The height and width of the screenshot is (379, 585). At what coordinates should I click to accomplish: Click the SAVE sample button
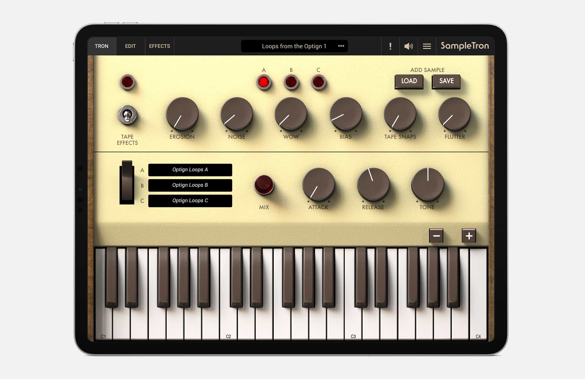(x=446, y=81)
